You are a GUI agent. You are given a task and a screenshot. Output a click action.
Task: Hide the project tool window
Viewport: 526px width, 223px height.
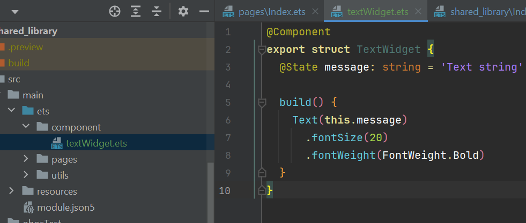pyautogui.click(x=204, y=11)
